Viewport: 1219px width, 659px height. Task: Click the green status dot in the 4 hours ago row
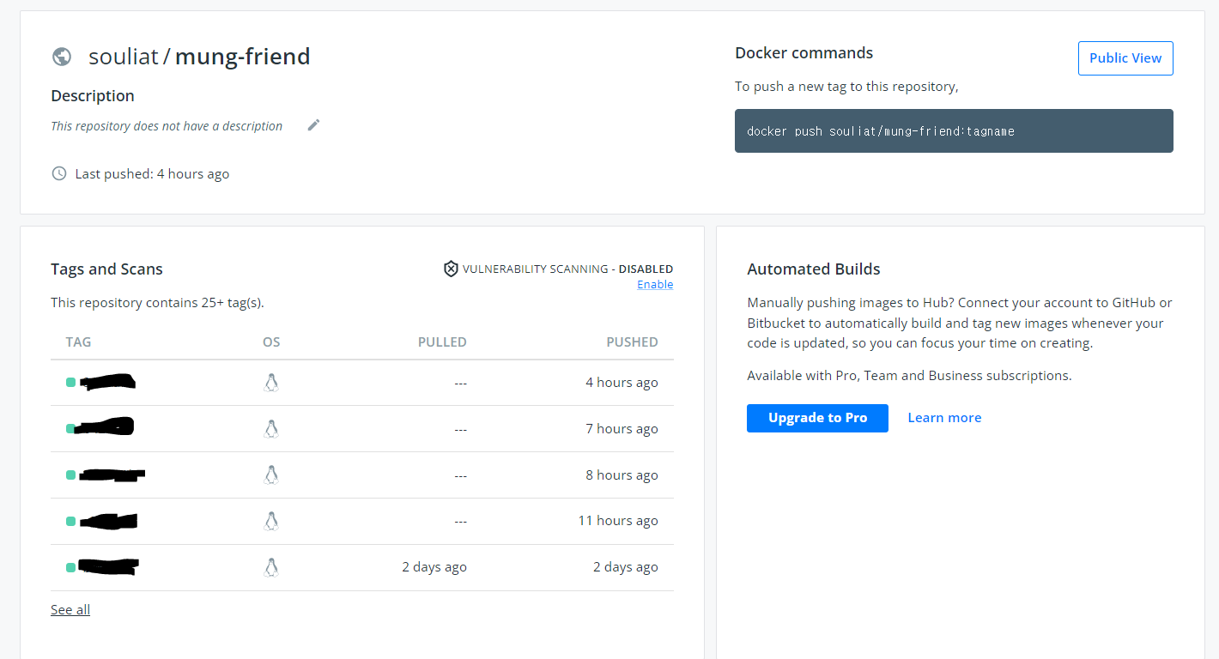tap(70, 383)
